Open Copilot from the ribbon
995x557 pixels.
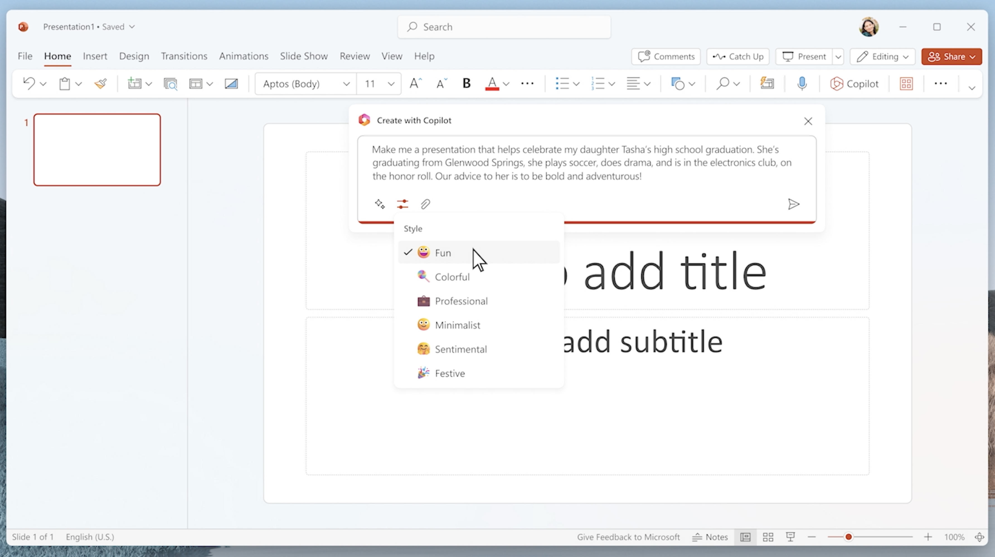click(x=855, y=84)
